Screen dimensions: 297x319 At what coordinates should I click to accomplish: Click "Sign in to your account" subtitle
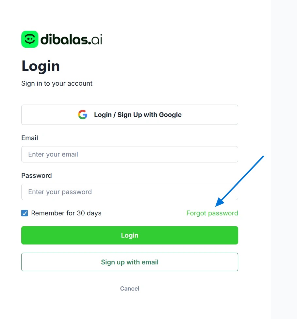click(x=57, y=83)
